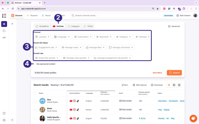Click Edit columns in results toolbar

140,85
